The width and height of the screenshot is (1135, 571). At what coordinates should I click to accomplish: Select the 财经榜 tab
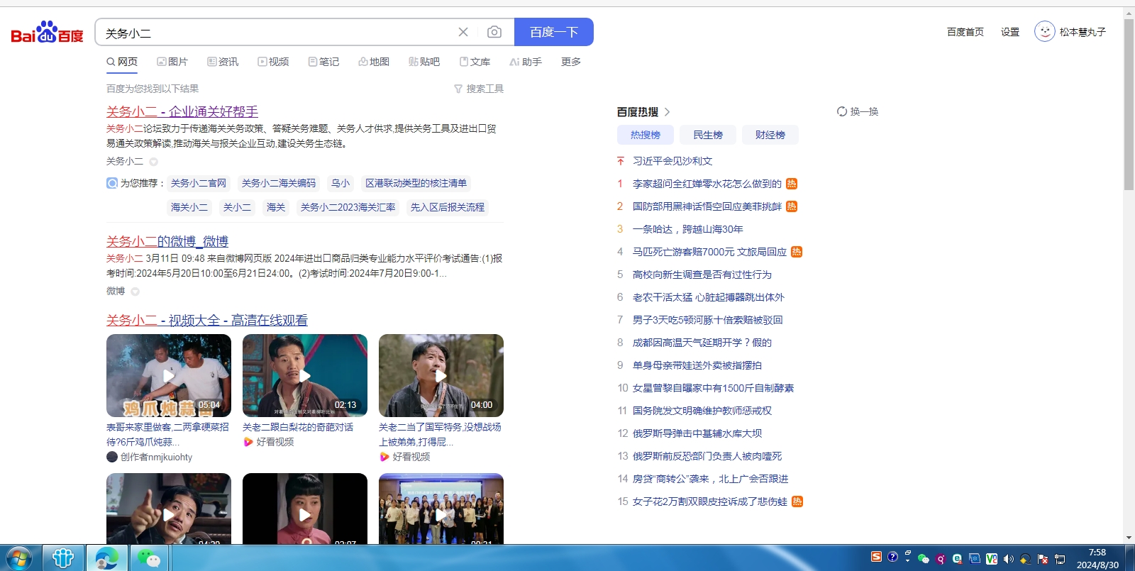pyautogui.click(x=770, y=135)
